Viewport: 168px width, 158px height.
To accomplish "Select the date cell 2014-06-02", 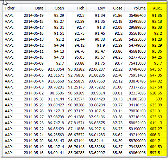I will click(x=34, y=93).
